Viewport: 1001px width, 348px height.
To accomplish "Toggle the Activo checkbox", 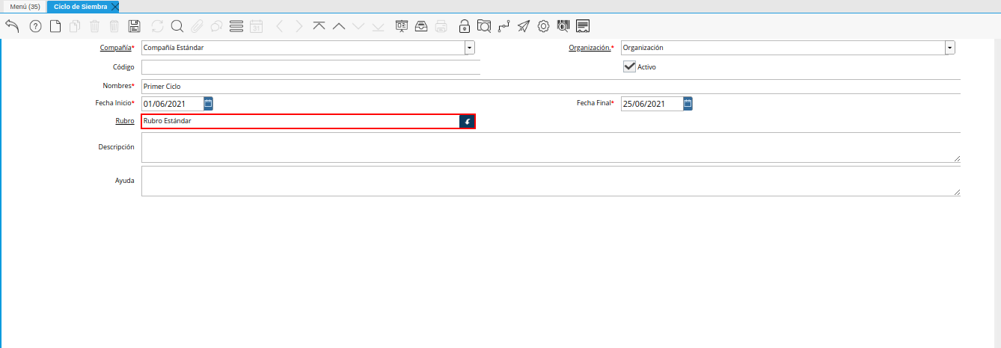I will click(x=629, y=66).
